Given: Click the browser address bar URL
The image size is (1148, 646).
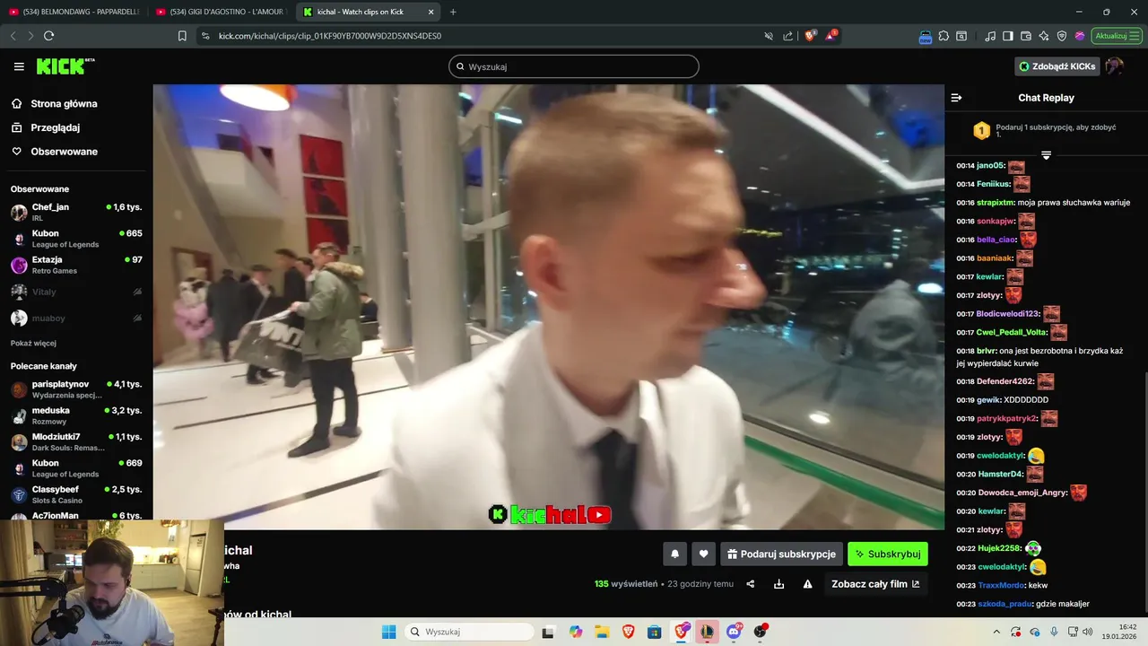Looking at the screenshot, I should click(330, 36).
